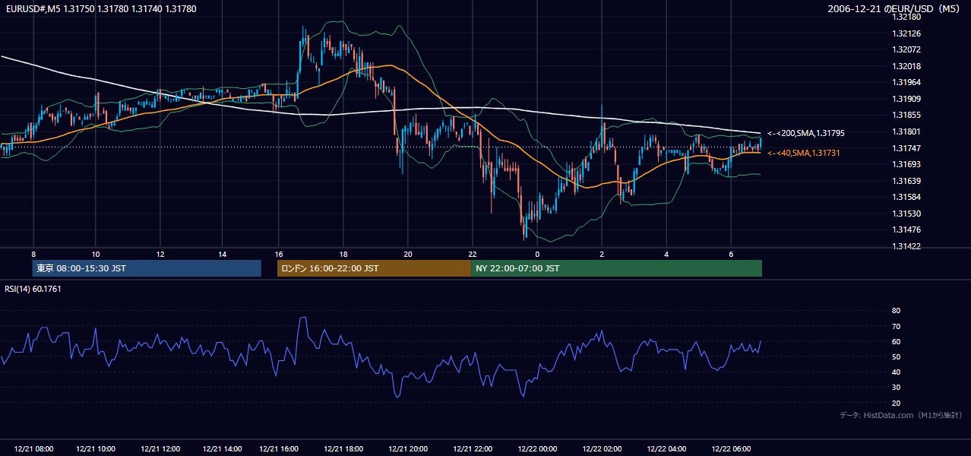Click hour tick 18 below price chart
Screen dimensions: 971x456
tap(343, 254)
